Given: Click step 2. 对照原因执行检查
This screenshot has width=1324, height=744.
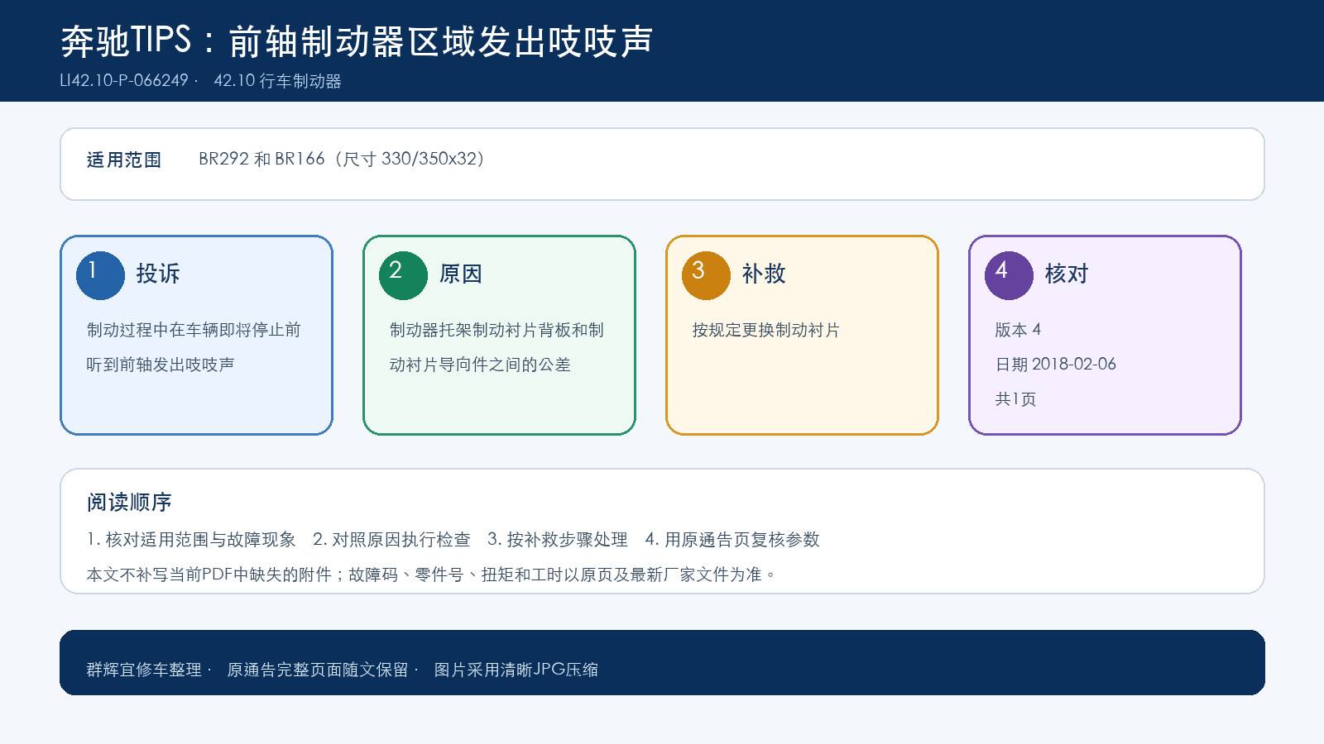Looking at the screenshot, I should pyautogui.click(x=391, y=540).
